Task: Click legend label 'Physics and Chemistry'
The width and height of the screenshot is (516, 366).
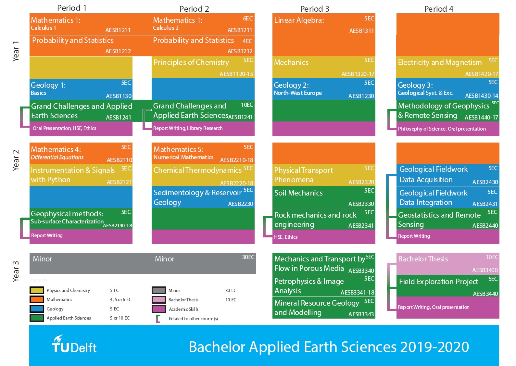Action: click(68, 290)
